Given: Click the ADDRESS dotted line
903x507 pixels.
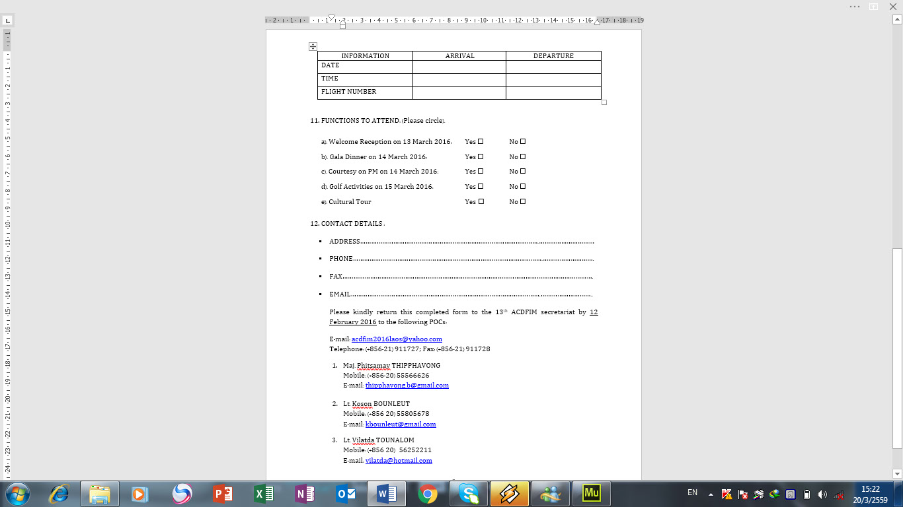Looking at the screenshot, I should point(477,242).
